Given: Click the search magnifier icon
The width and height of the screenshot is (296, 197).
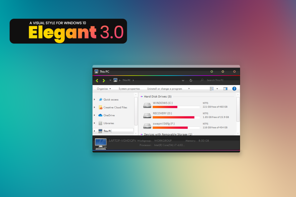Looking at the screenshot, I should [x=202, y=80].
